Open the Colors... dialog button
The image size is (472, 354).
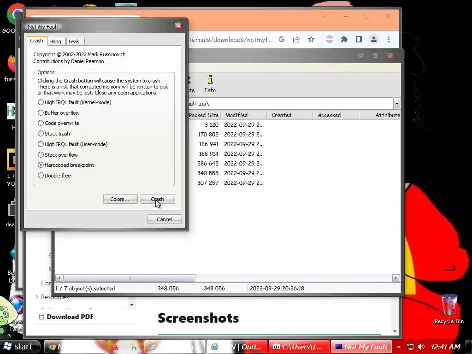(120, 199)
